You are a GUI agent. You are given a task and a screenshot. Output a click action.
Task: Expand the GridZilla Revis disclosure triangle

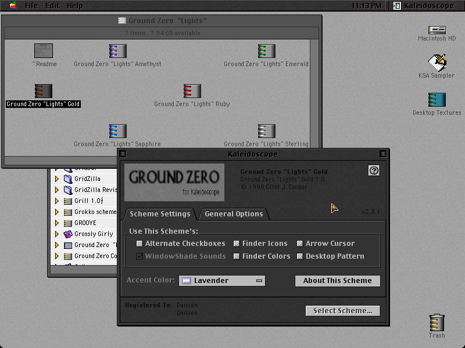[56, 190]
